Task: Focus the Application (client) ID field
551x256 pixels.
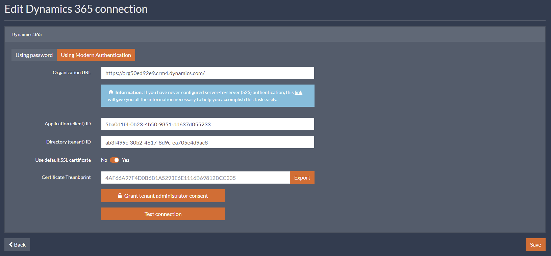Action: tap(207, 124)
